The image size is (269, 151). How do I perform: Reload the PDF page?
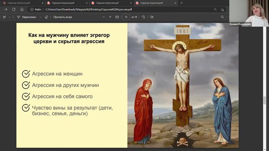[x=14, y=9]
